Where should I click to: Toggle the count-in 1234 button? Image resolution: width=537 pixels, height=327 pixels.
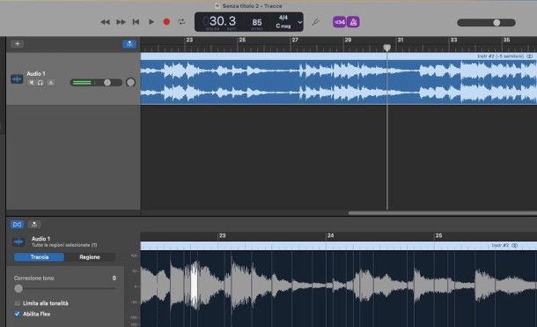[339, 22]
